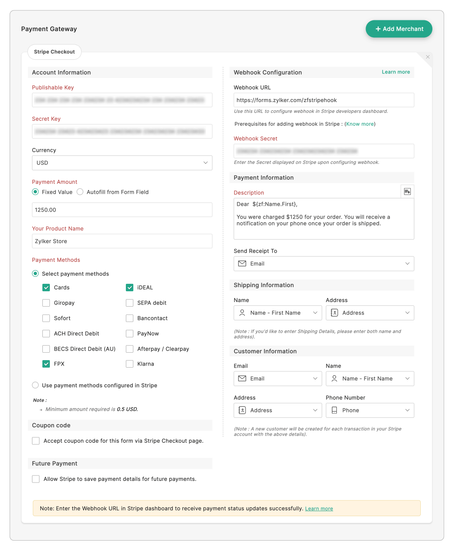Expand the Send Receipt To dropdown

click(x=407, y=263)
